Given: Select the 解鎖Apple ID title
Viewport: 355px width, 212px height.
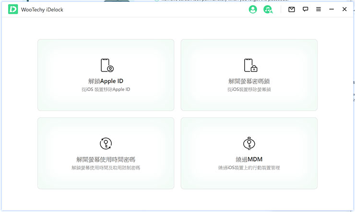Looking at the screenshot, I should tap(106, 81).
